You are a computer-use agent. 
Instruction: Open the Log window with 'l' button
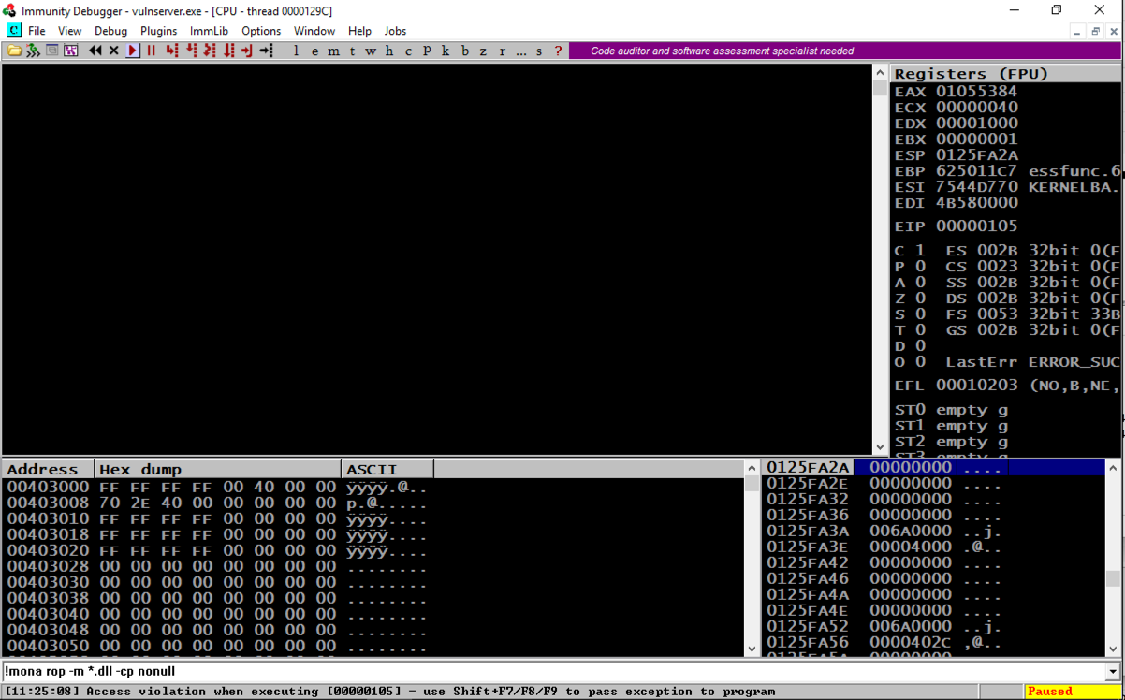pyautogui.click(x=296, y=51)
